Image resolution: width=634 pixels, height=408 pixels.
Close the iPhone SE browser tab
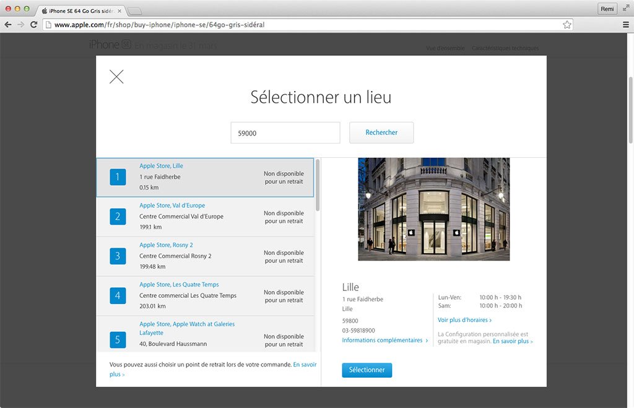point(119,11)
